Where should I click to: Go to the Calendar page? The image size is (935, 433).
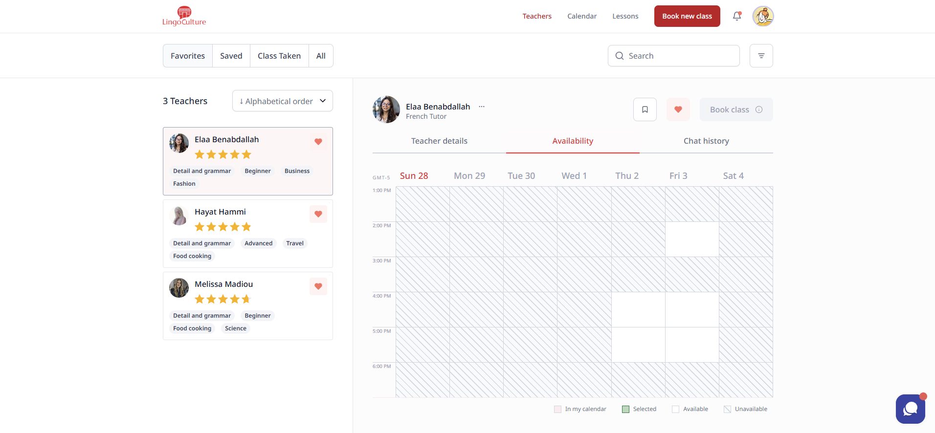point(582,16)
